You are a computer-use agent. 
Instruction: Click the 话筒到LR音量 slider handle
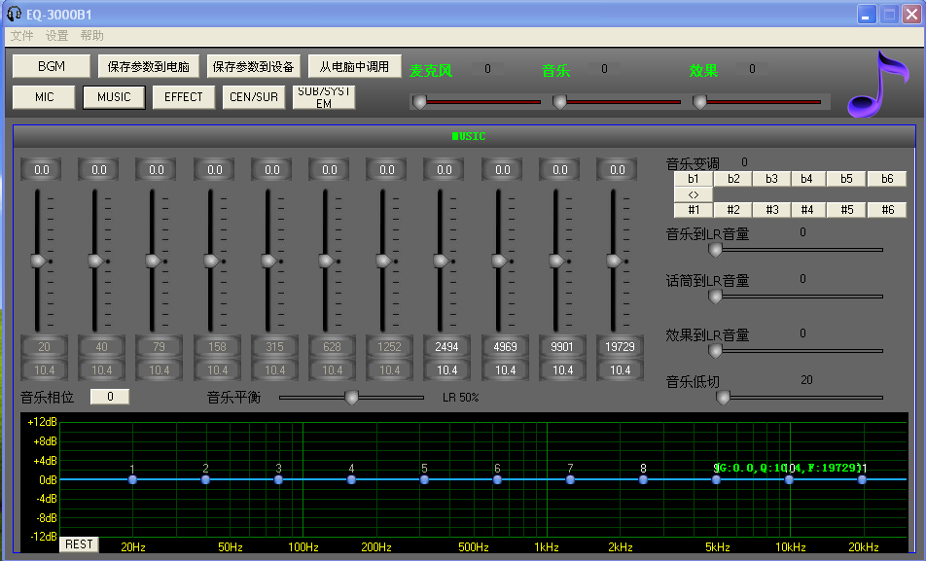pyautogui.click(x=715, y=297)
